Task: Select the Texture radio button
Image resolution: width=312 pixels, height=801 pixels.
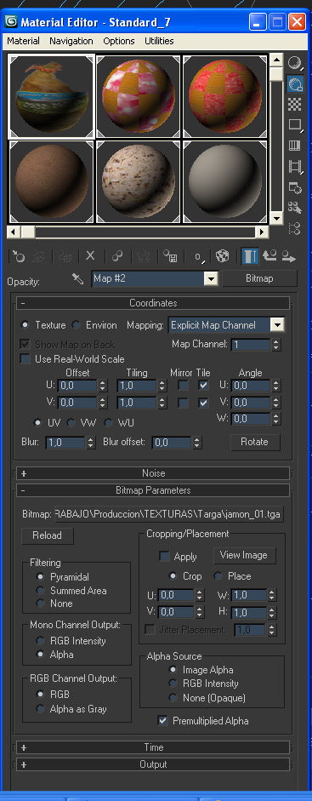Action: [x=24, y=325]
